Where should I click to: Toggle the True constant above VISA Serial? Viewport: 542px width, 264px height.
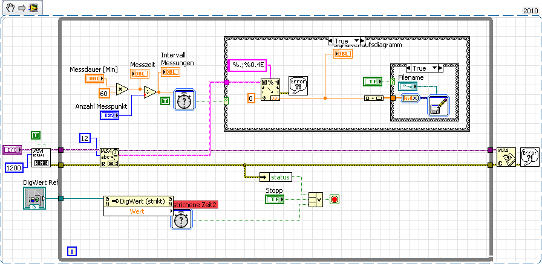[36, 135]
